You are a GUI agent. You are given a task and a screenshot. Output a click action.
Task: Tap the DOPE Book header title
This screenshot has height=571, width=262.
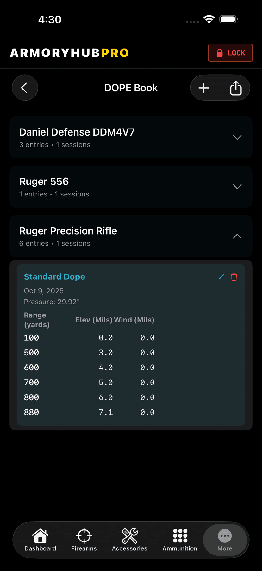131,88
